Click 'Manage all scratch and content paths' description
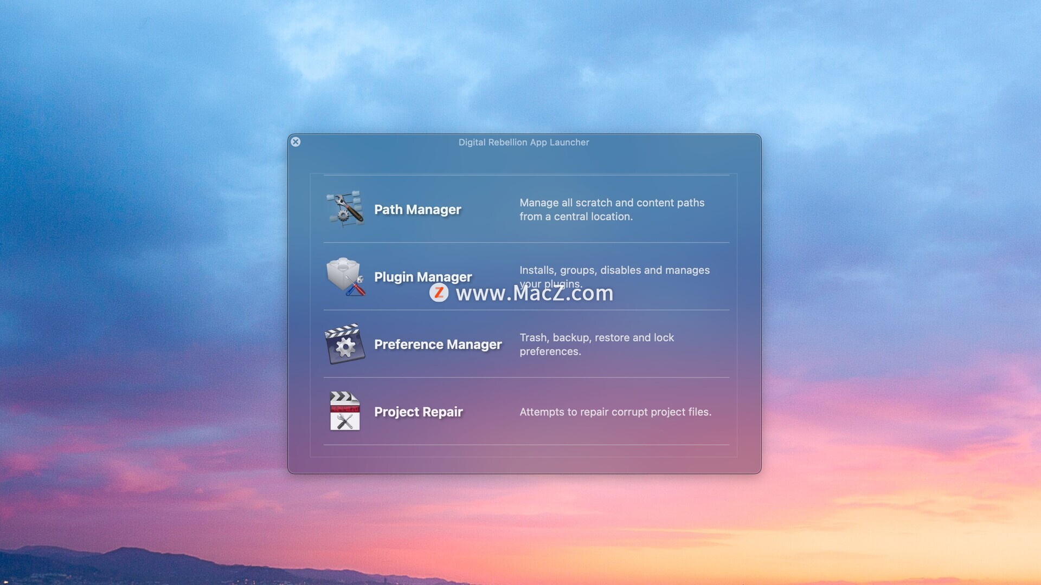Viewport: 1041px width, 585px height. point(612,203)
